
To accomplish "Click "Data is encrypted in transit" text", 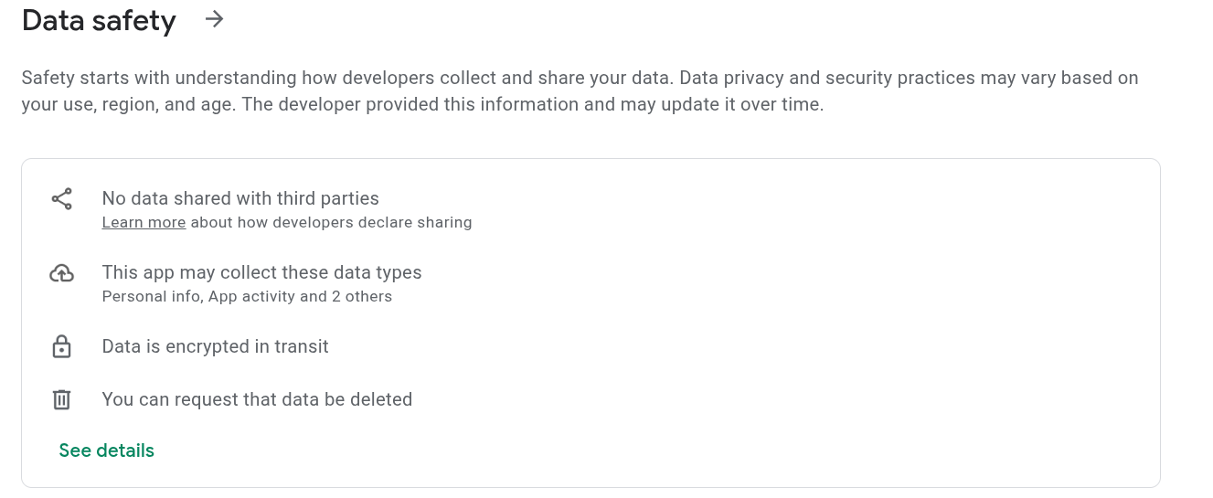I will 215,346.
